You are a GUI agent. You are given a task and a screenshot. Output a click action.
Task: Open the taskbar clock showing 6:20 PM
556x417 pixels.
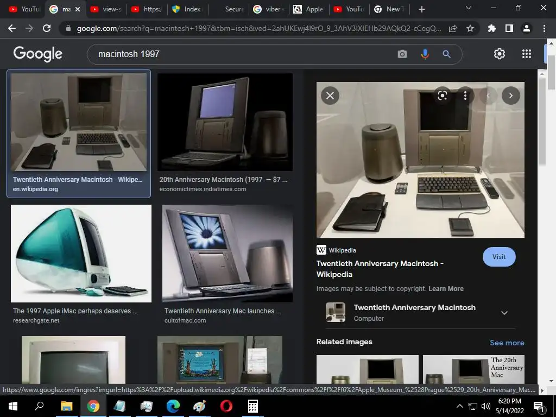(x=509, y=406)
